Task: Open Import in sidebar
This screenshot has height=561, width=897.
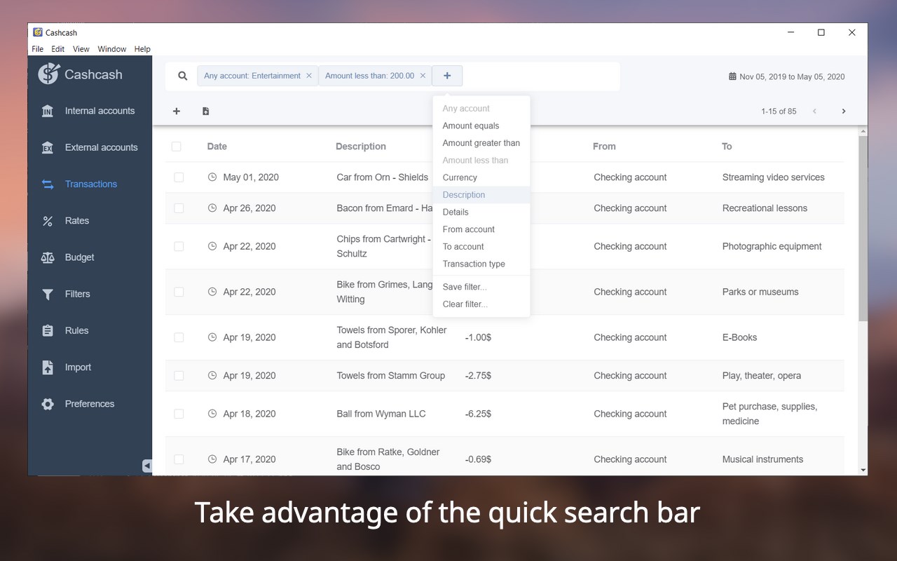Action: tap(90, 367)
